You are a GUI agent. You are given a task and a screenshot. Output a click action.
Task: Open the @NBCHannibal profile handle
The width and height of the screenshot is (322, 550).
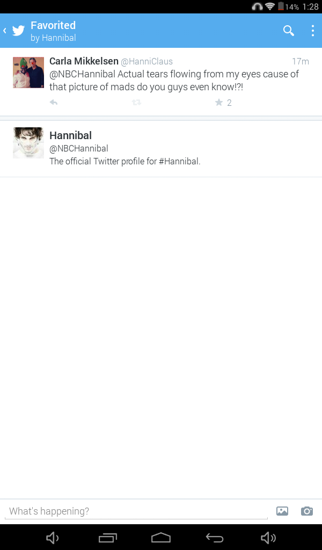point(79,148)
